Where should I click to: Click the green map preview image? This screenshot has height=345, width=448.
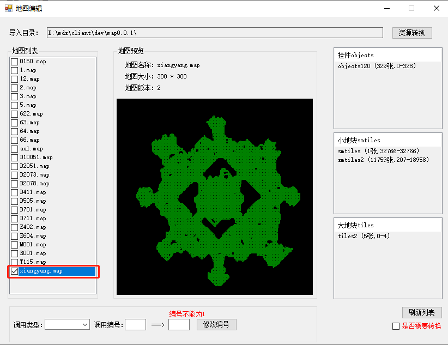[215, 197]
